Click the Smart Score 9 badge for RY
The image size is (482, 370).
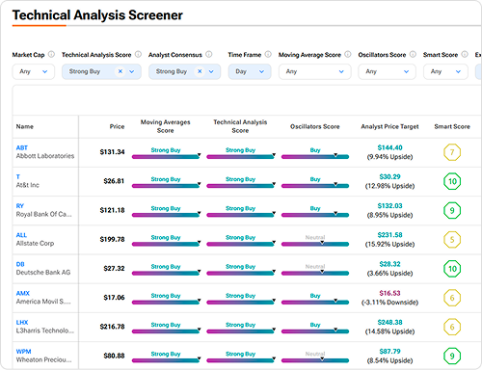click(452, 210)
